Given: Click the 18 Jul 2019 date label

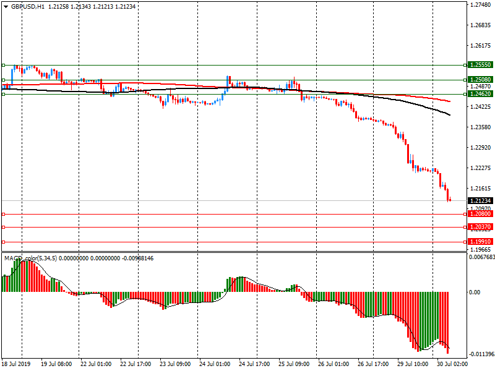Looking at the screenshot, I should pos(16,364).
